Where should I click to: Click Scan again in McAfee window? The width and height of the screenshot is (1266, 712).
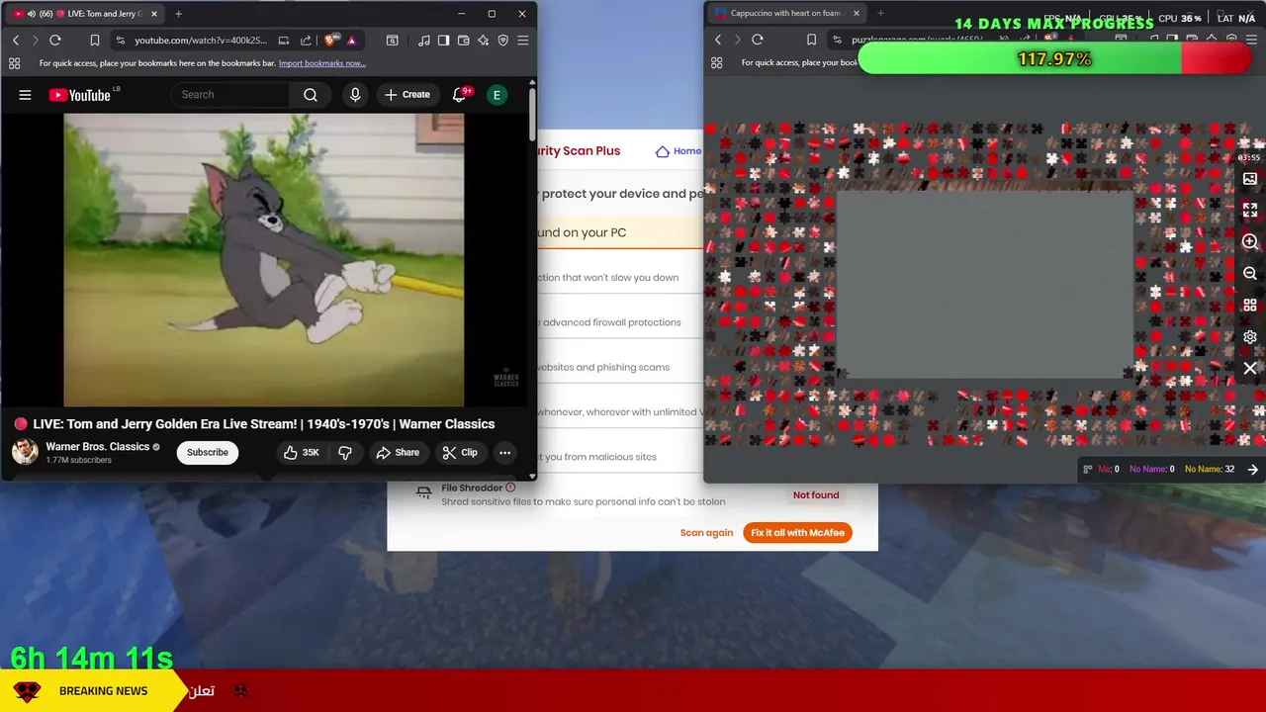pyautogui.click(x=706, y=533)
